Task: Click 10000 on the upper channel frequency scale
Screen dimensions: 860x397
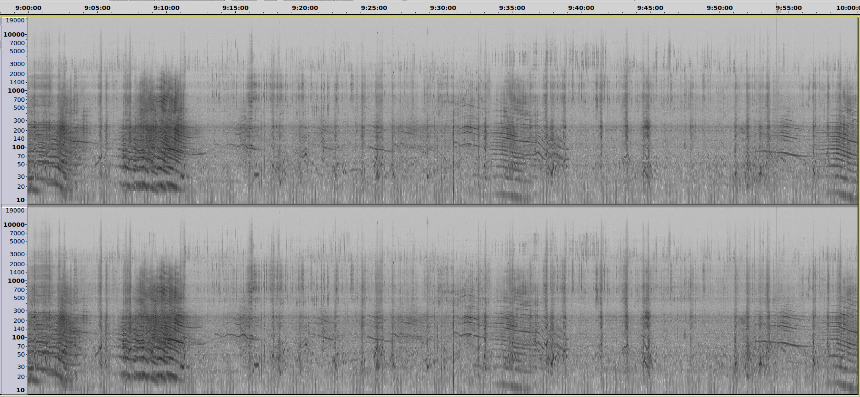Action: [14, 35]
